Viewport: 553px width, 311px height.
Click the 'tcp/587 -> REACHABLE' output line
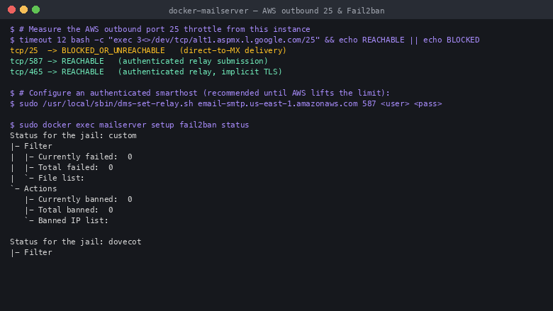[x=139, y=61]
